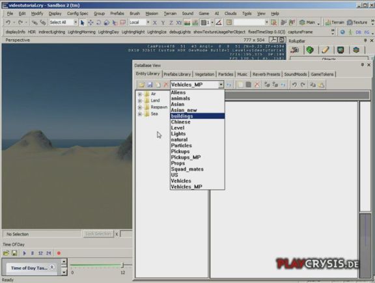Toggle the X axis constraint

pos(155,23)
